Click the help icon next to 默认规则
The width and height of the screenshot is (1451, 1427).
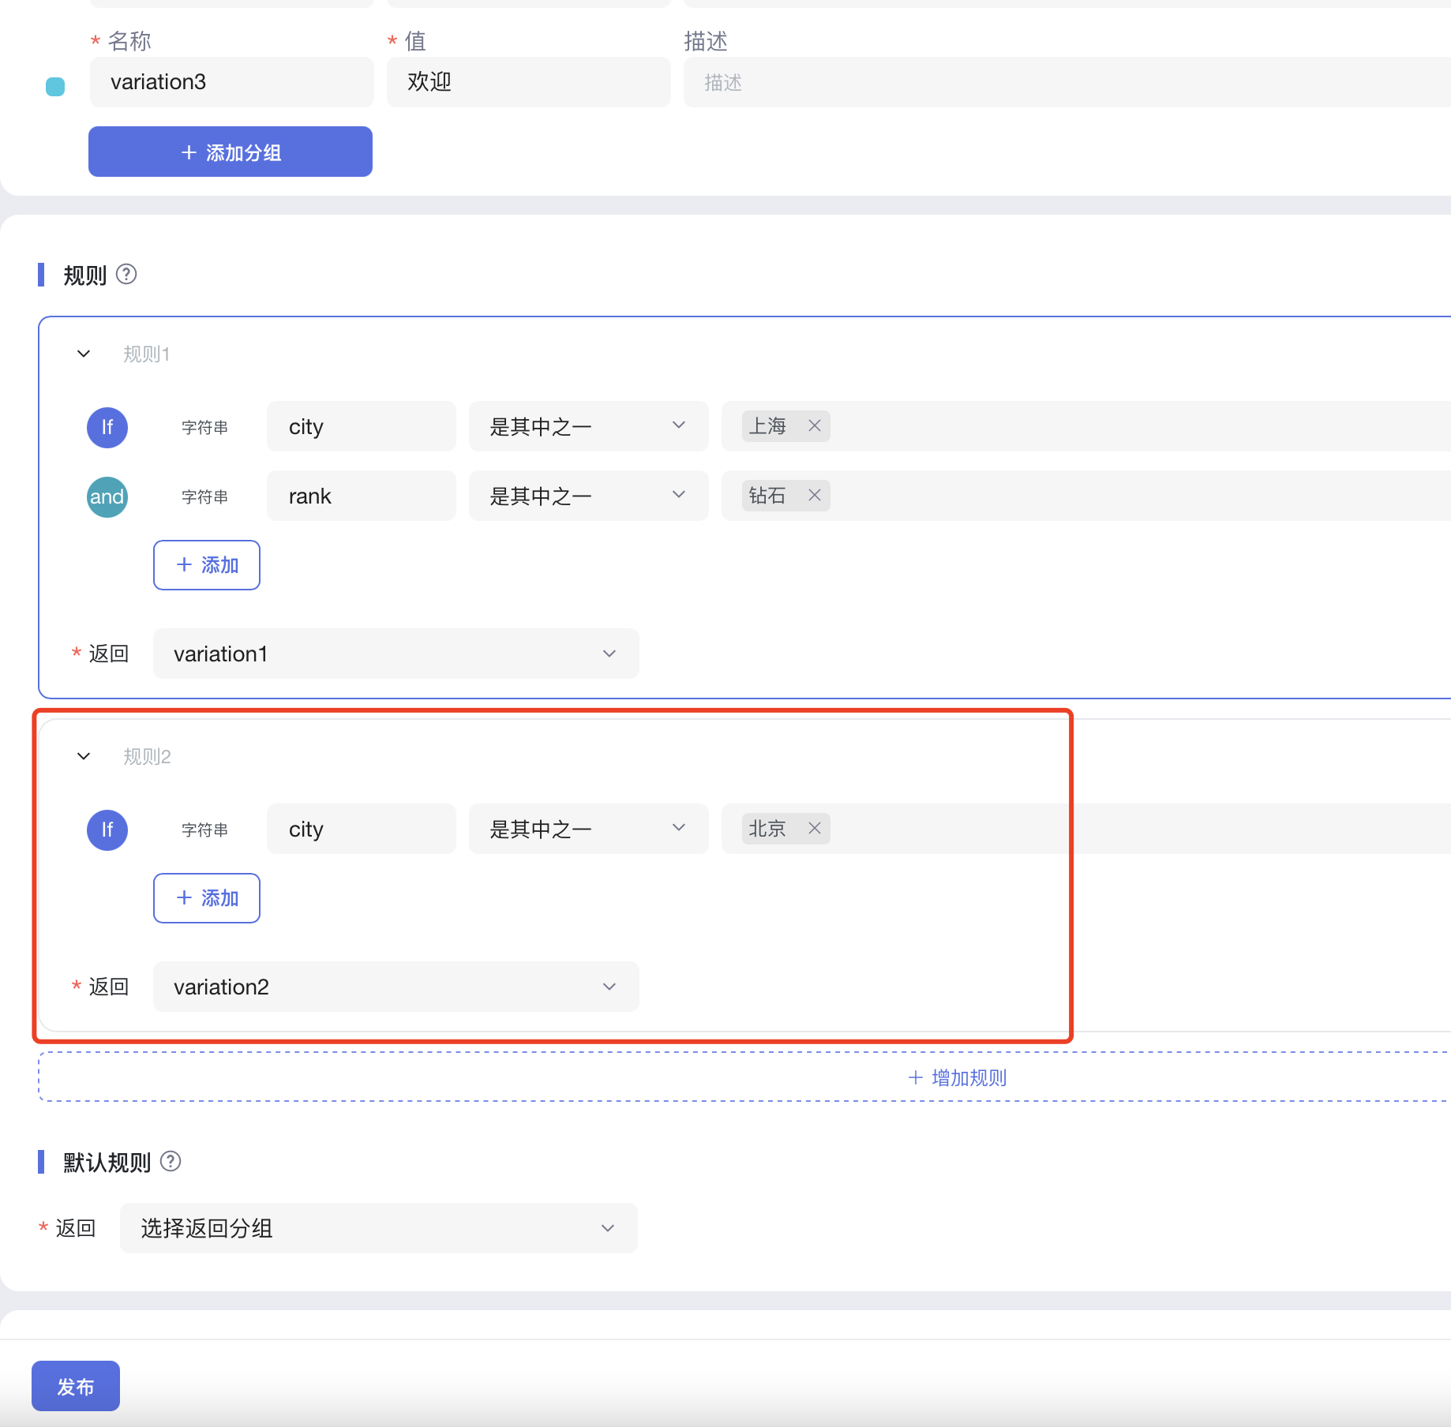pyautogui.click(x=171, y=1161)
